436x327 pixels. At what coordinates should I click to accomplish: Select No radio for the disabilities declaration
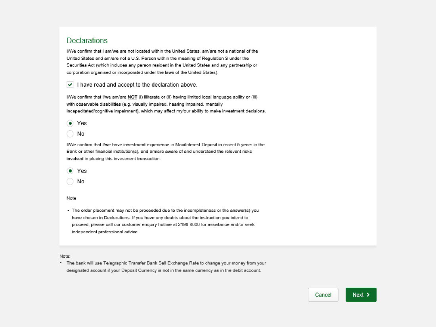[x=70, y=134]
